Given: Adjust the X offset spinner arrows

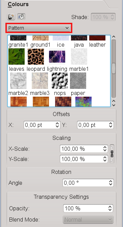Looking at the screenshot, I should coord(57,125).
